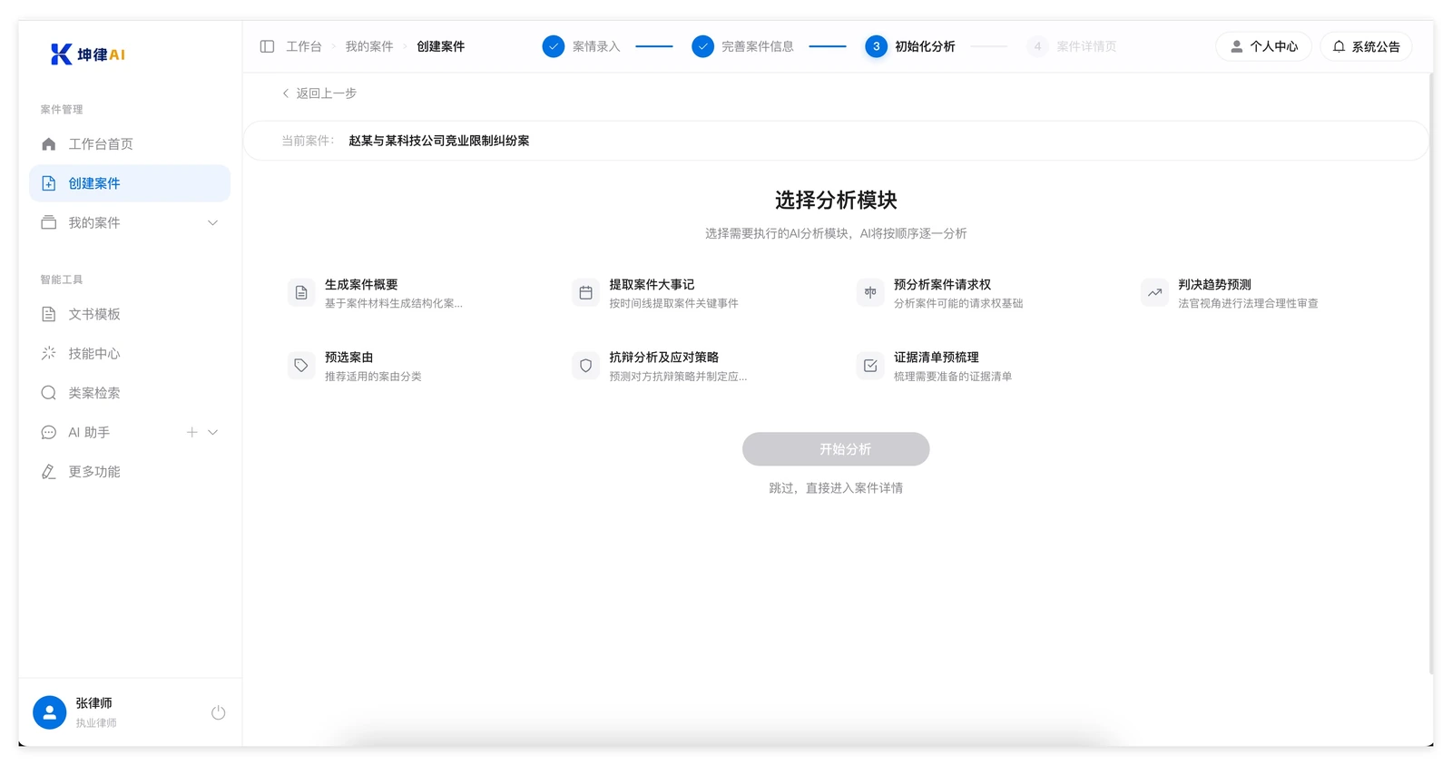The height and width of the screenshot is (765, 1452).
Task: Expand the AI 助手 submenu chevron
Action: point(212,433)
